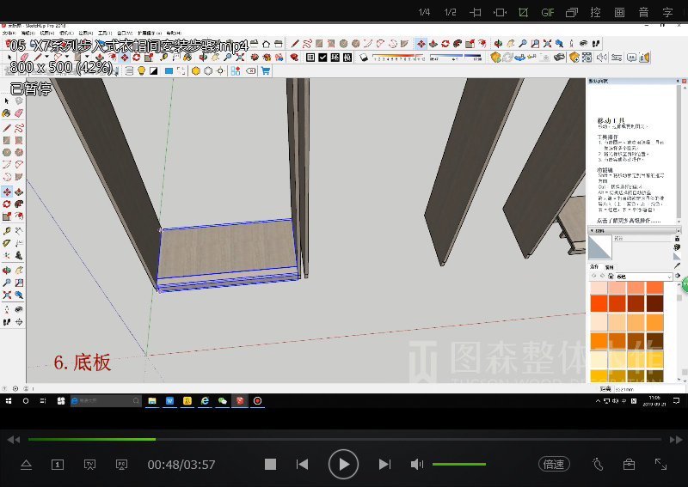Mute the player volume speaker icon

pos(417,465)
